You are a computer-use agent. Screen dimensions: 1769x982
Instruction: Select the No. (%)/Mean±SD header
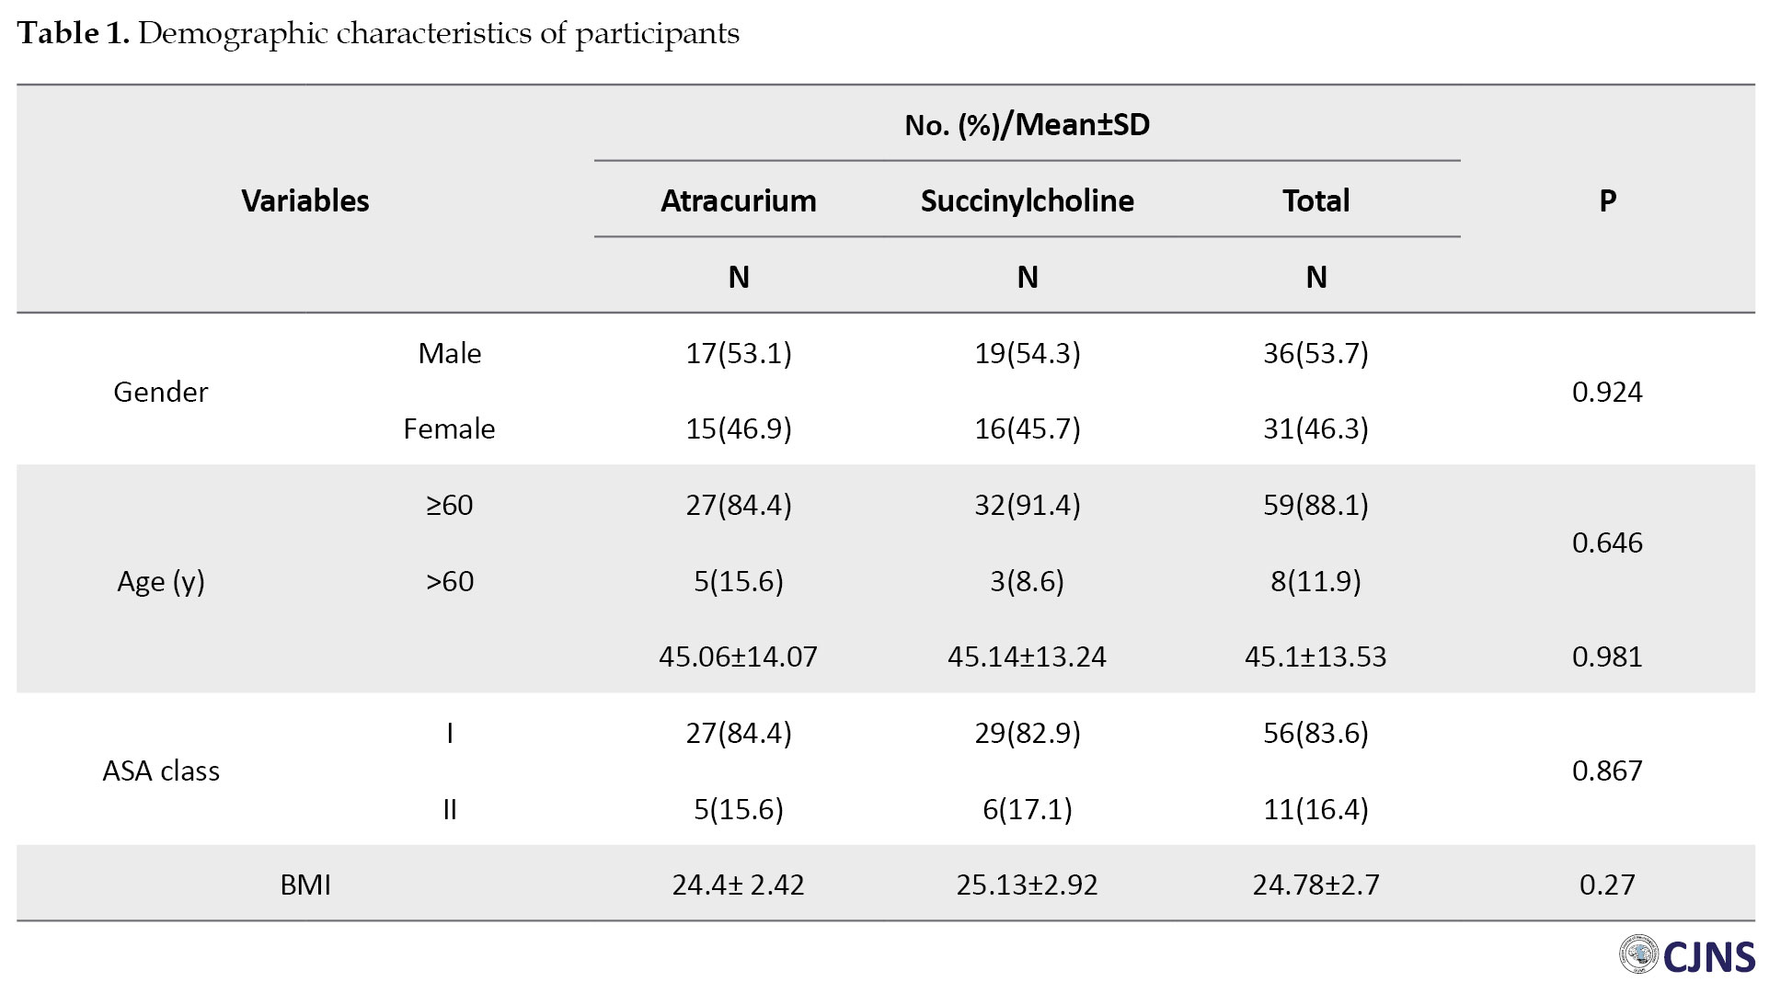(x=1027, y=124)
